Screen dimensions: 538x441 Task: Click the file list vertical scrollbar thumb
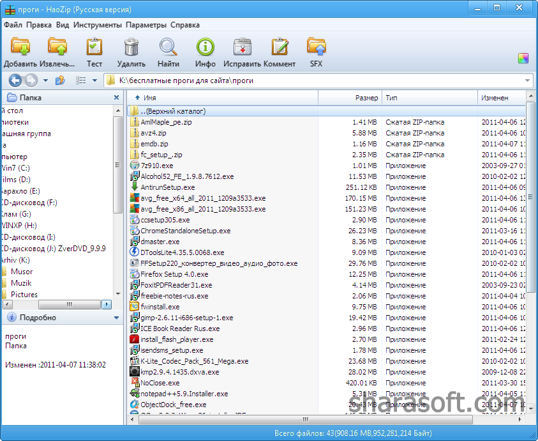(x=531, y=196)
